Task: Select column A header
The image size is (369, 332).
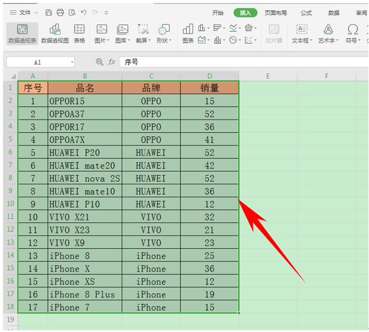Action: click(x=33, y=76)
